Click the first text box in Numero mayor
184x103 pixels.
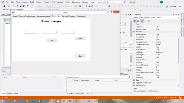click(x=31, y=32)
